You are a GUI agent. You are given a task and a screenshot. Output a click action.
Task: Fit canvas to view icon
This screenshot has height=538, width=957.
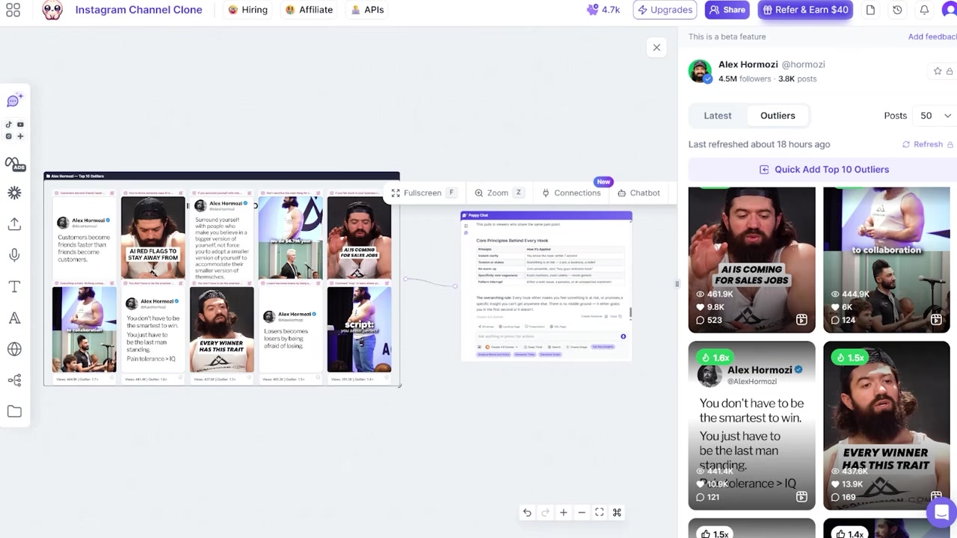[599, 513]
